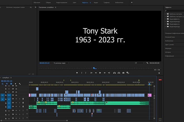
Task: Expand the Видеопереходы folder
Action: point(165,27)
